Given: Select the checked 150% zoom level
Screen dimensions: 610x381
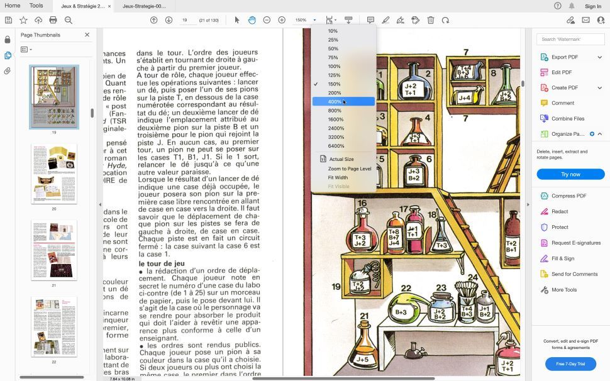Looking at the screenshot, I should (333, 83).
